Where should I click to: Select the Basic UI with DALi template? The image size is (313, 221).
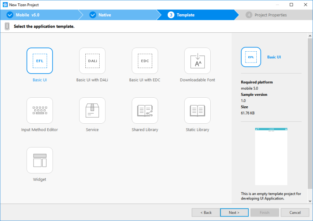point(92,61)
